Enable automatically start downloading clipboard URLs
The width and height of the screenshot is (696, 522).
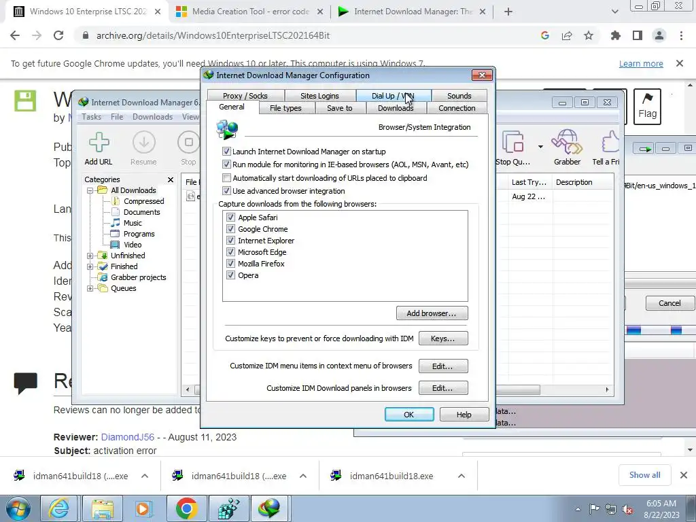[x=227, y=178]
